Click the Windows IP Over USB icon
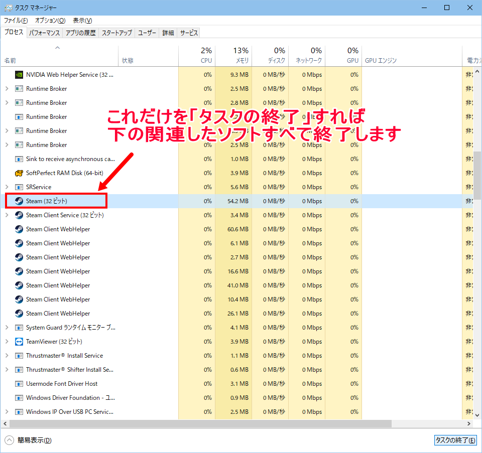Image resolution: width=482 pixels, height=453 pixels. [19, 412]
